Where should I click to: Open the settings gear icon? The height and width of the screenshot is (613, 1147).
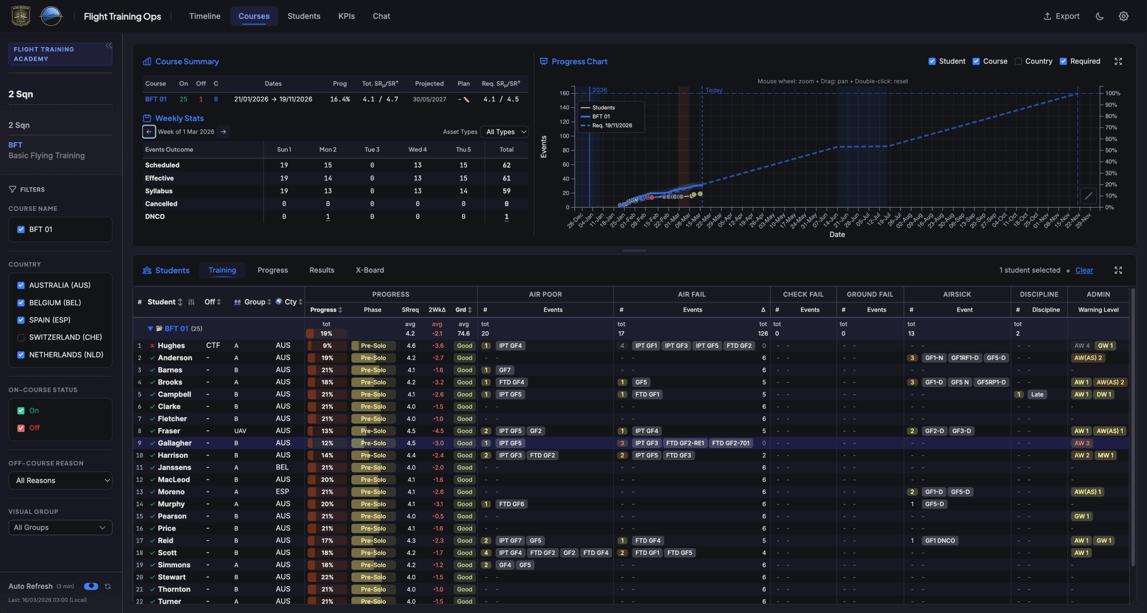pyautogui.click(x=1123, y=16)
